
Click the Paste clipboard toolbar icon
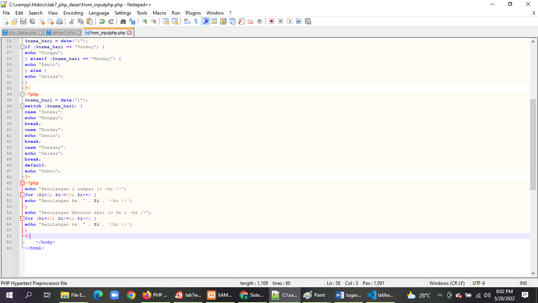[x=90, y=21]
